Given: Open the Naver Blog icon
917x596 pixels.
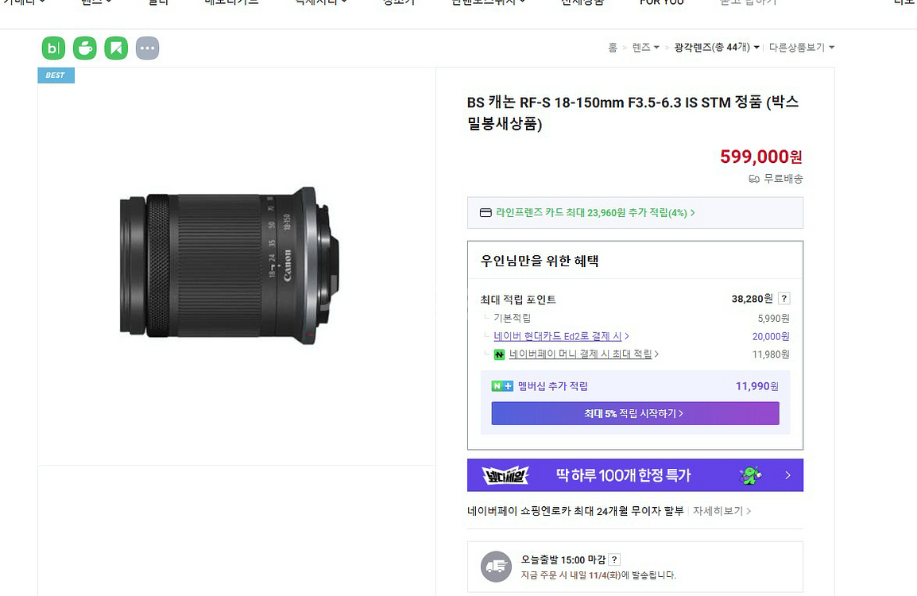Looking at the screenshot, I should (x=52, y=48).
